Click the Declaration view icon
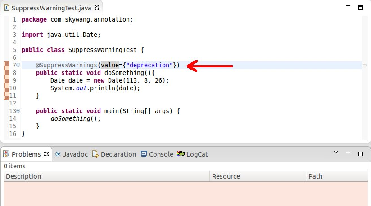The width and height of the screenshot is (371, 206). point(95,154)
